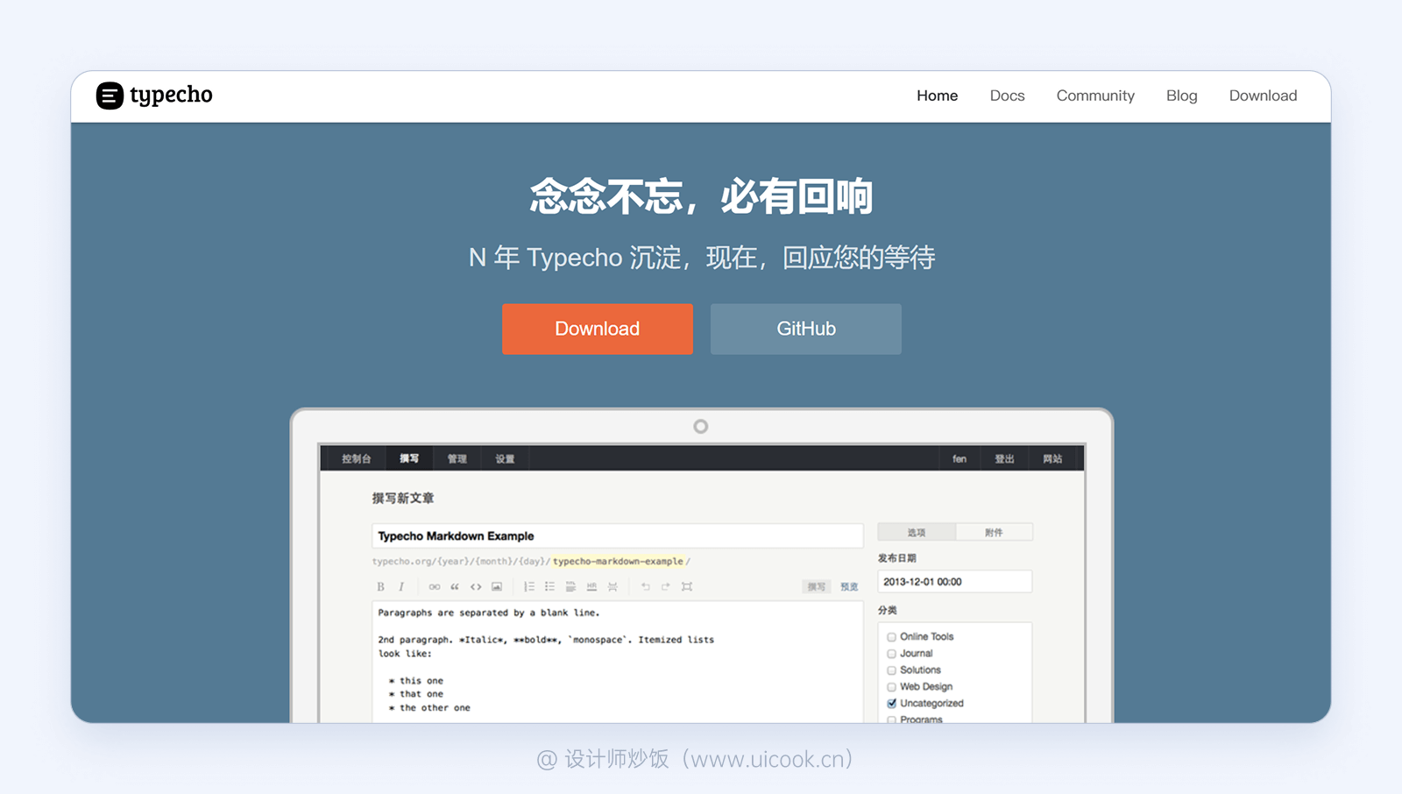Click the undo icon in the editor toolbar
1402x794 pixels.
[645, 585]
